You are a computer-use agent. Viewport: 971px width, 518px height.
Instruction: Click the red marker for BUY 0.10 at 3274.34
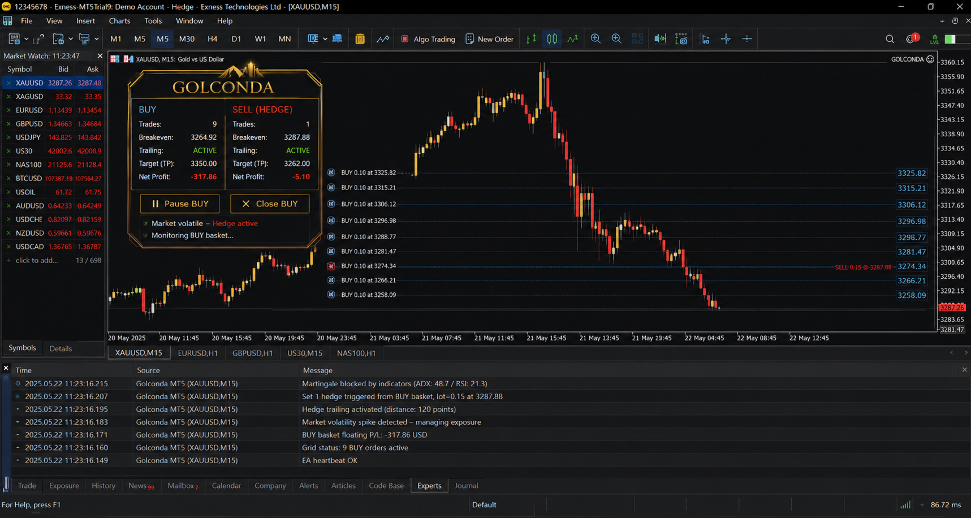331,266
